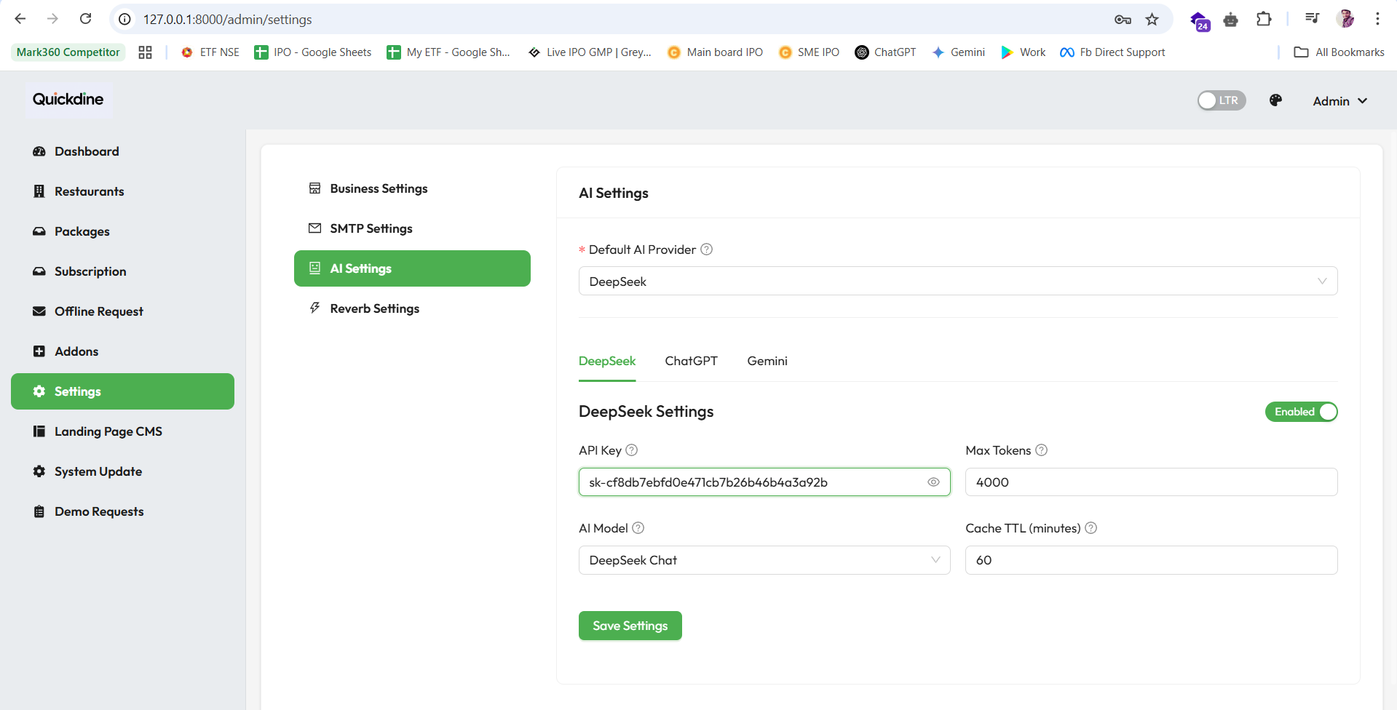The width and height of the screenshot is (1397, 710).
Task: Switch to the Gemini tab
Action: tap(767, 361)
